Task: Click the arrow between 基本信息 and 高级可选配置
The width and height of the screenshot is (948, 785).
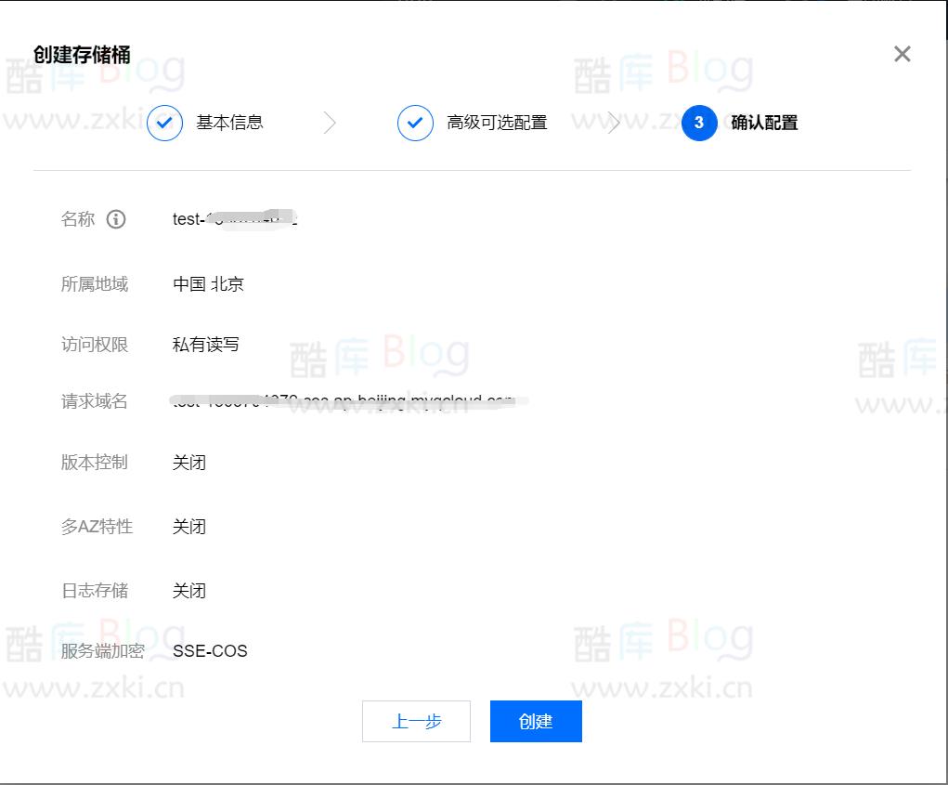Action: coord(331,123)
